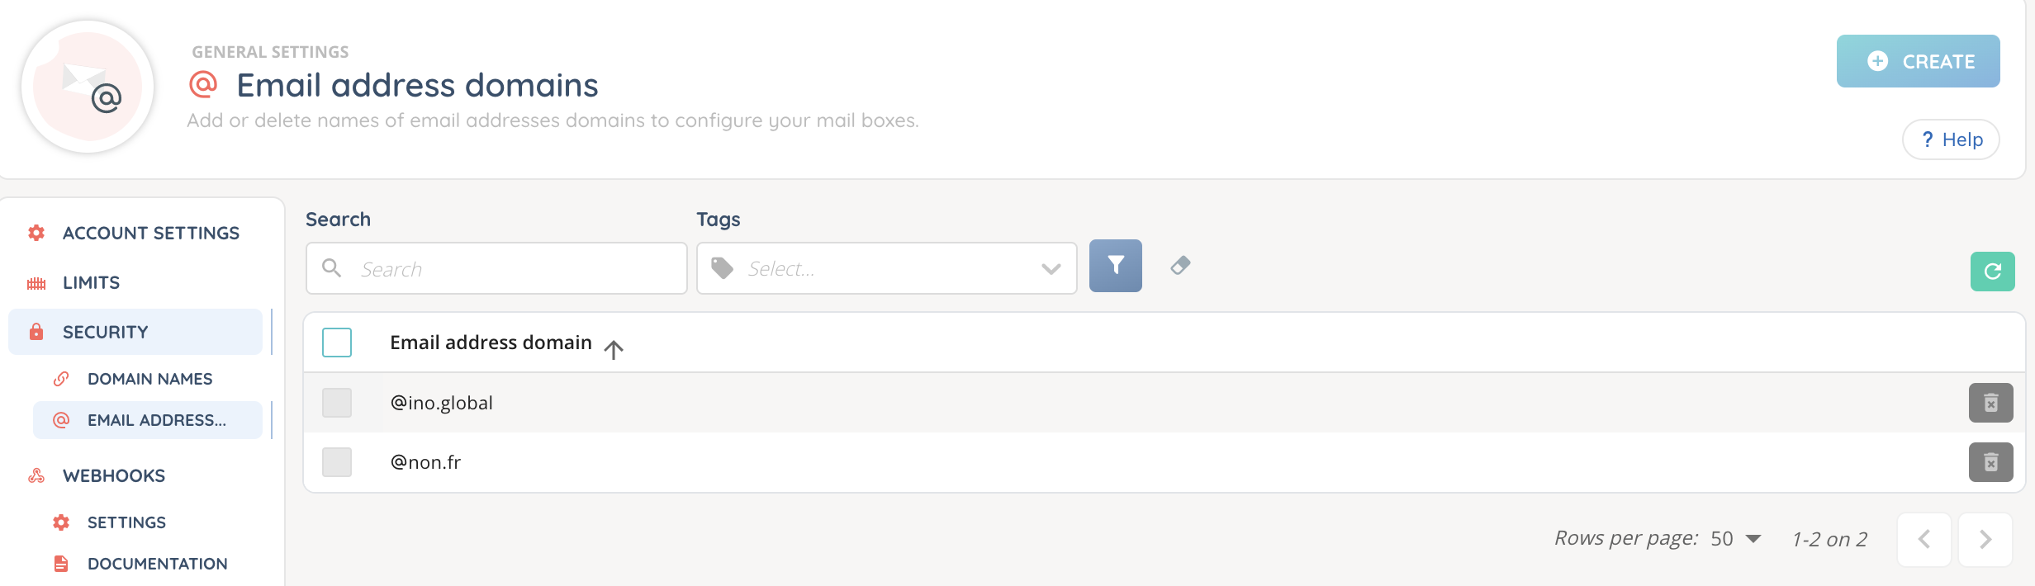Click the Create button

pos(1917,61)
